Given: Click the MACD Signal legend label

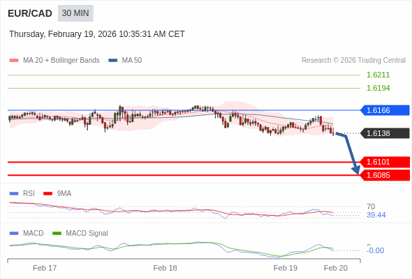Looking at the screenshot, I should (x=87, y=234).
